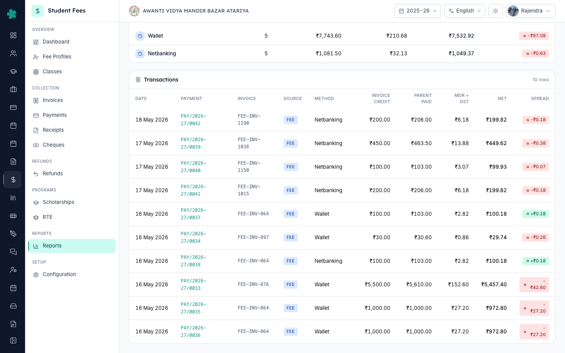Open the users icon in left rail
This screenshot has width=565, height=353.
13,53
